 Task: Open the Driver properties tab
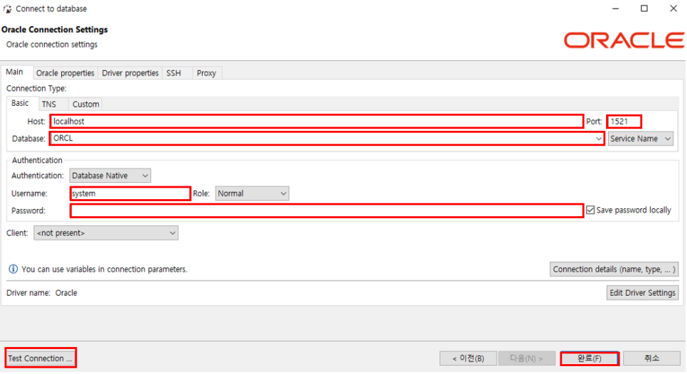[x=130, y=73]
